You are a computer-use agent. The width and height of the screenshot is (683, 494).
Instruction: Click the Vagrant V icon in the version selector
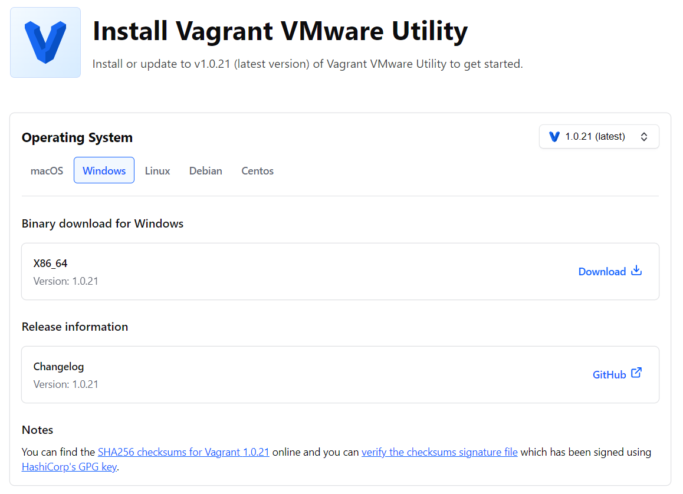tap(554, 137)
